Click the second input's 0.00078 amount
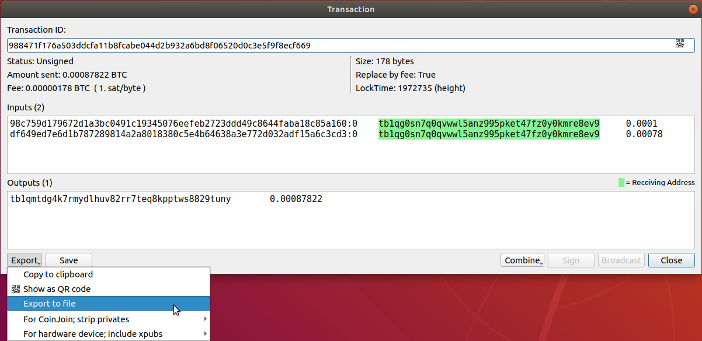 (x=644, y=134)
